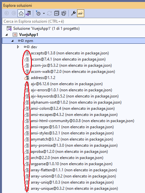Toggle the highlighted Preview Selected Items button

81,13
